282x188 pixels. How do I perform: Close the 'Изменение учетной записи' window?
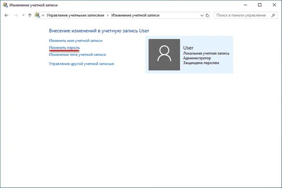point(274,5)
